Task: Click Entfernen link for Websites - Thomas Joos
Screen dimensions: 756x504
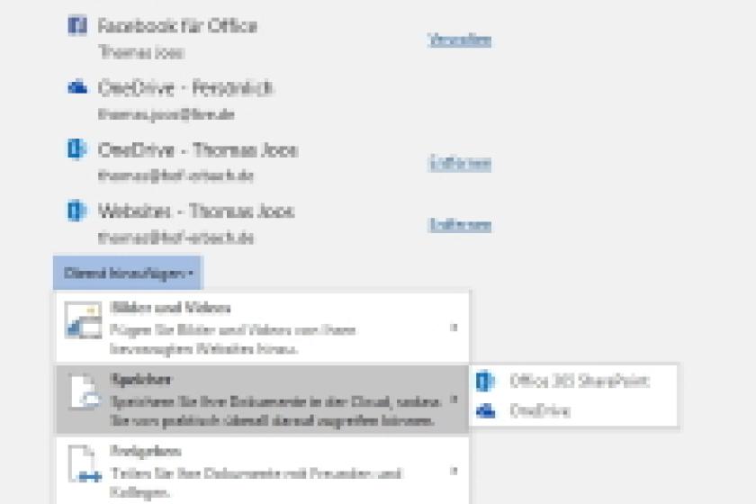Action: click(x=460, y=225)
